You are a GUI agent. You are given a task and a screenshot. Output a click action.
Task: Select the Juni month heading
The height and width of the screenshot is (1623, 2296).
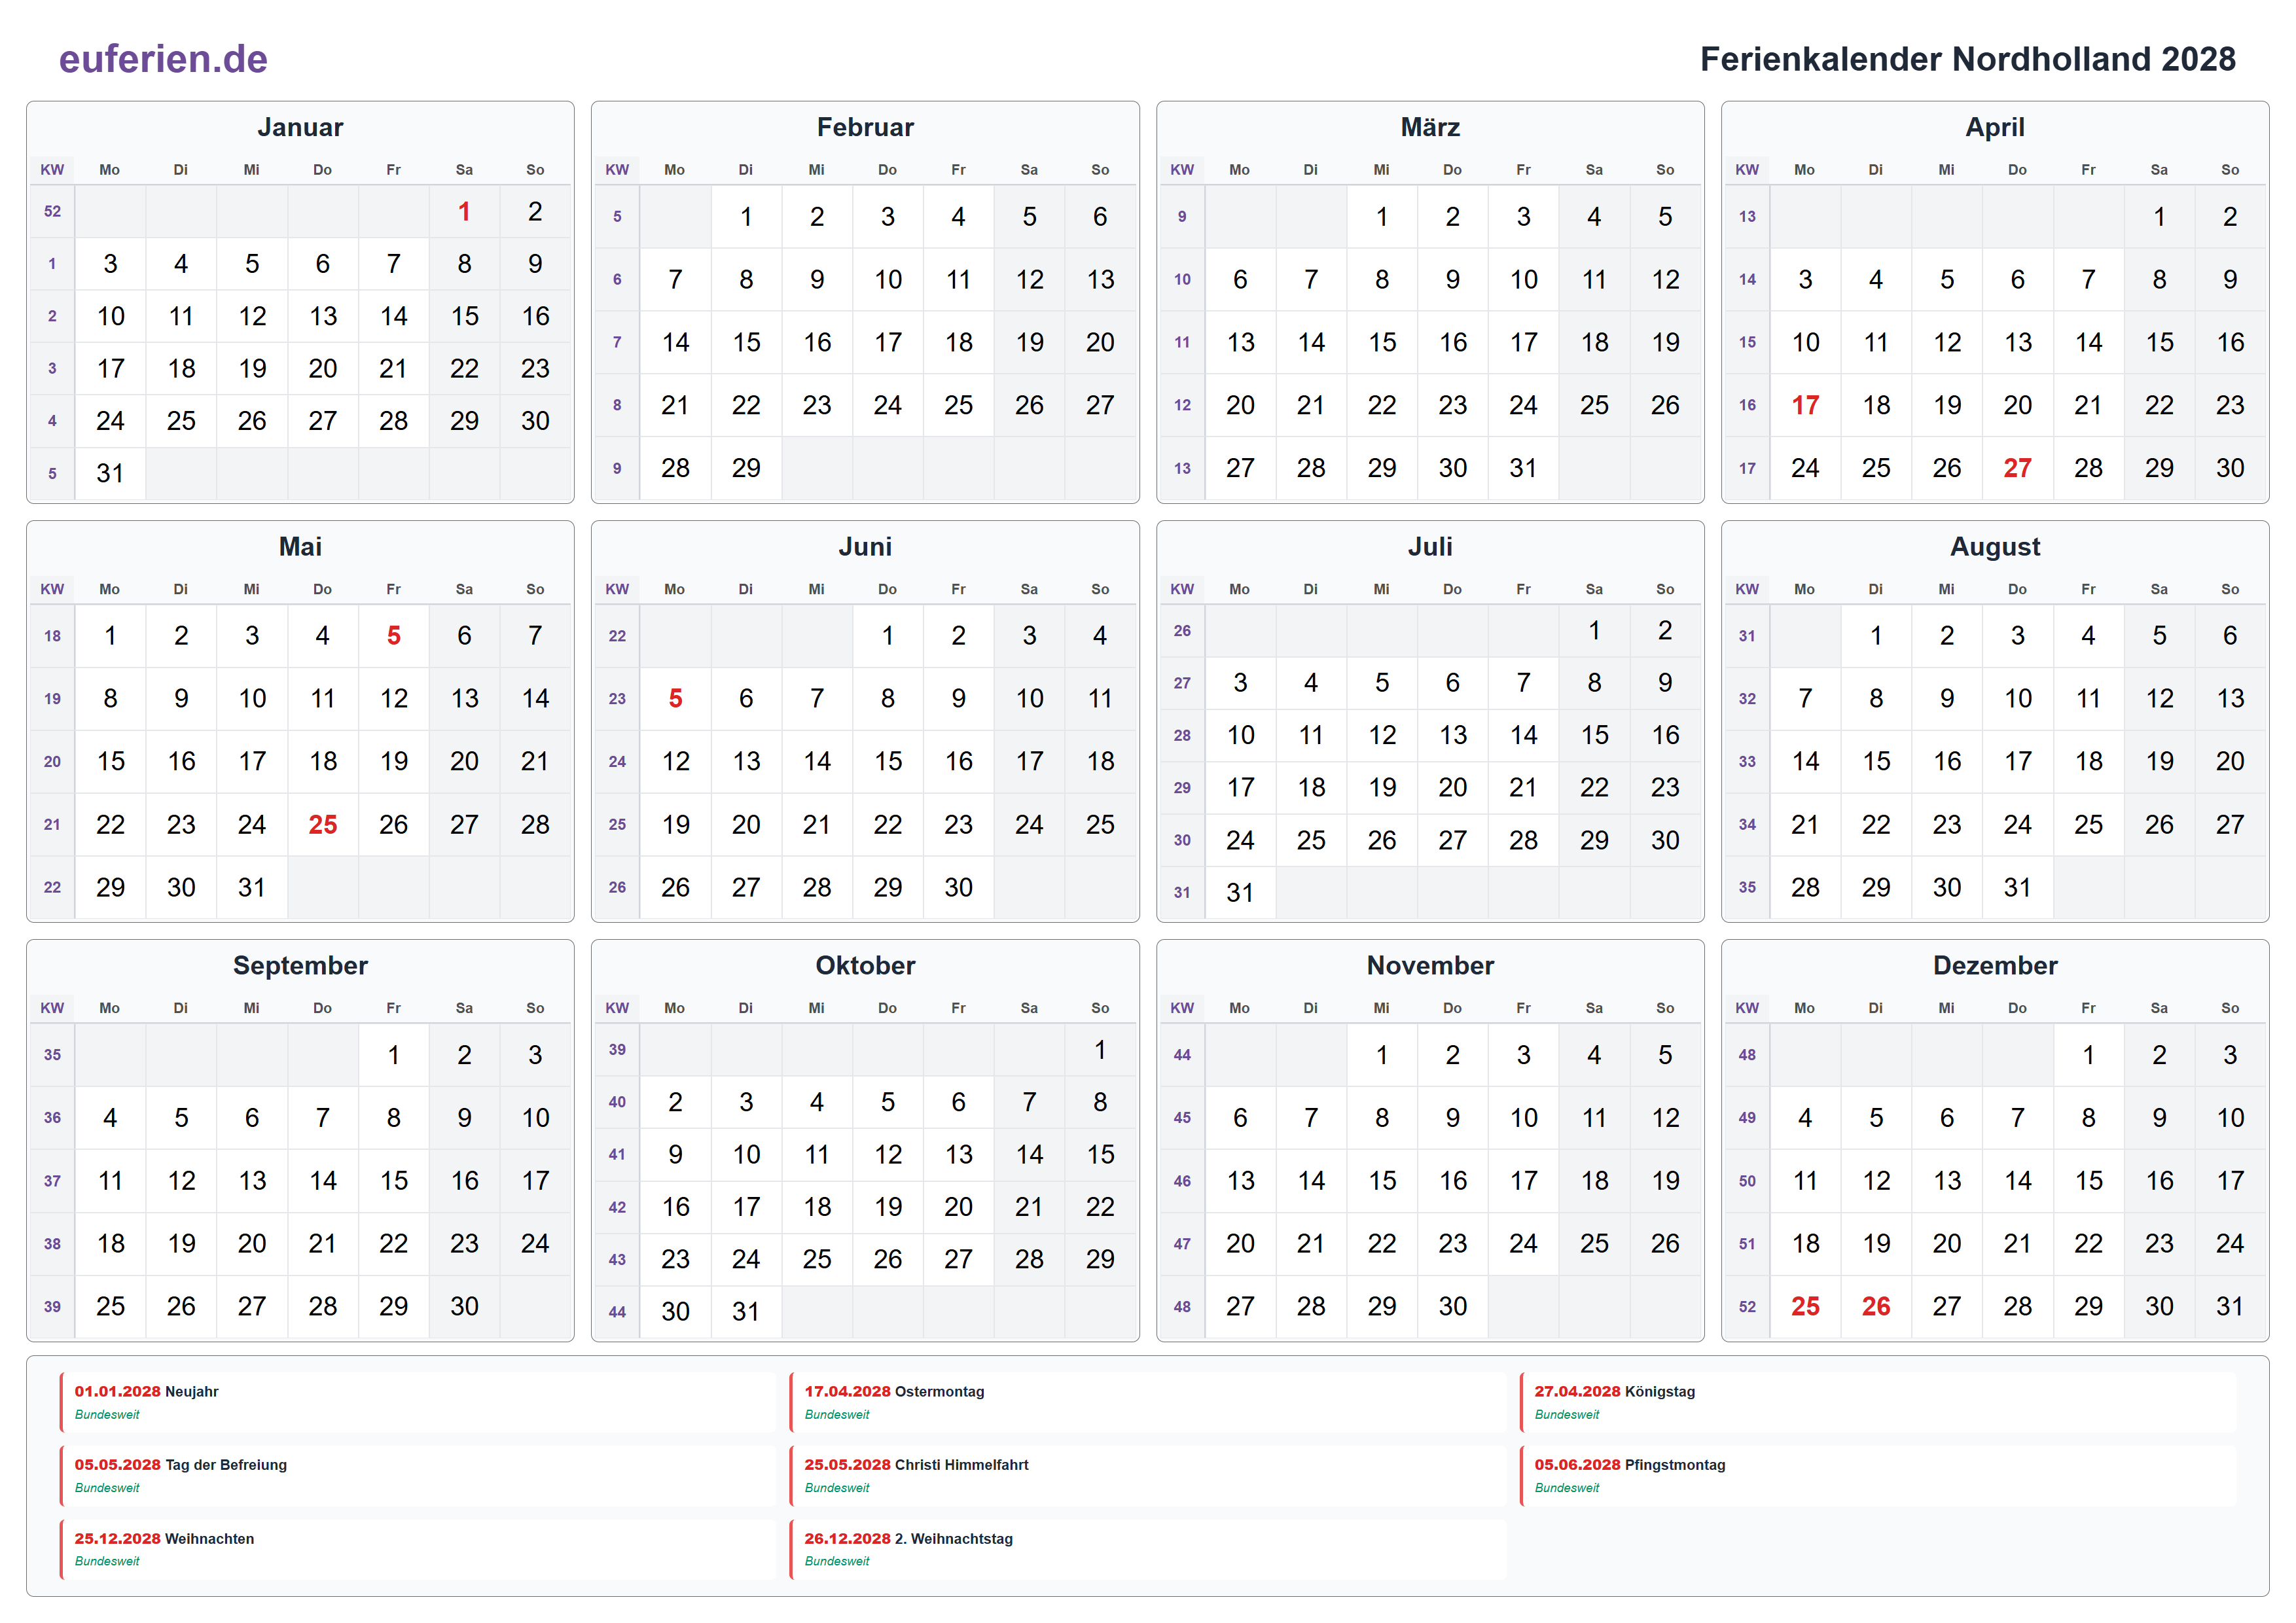tap(865, 546)
